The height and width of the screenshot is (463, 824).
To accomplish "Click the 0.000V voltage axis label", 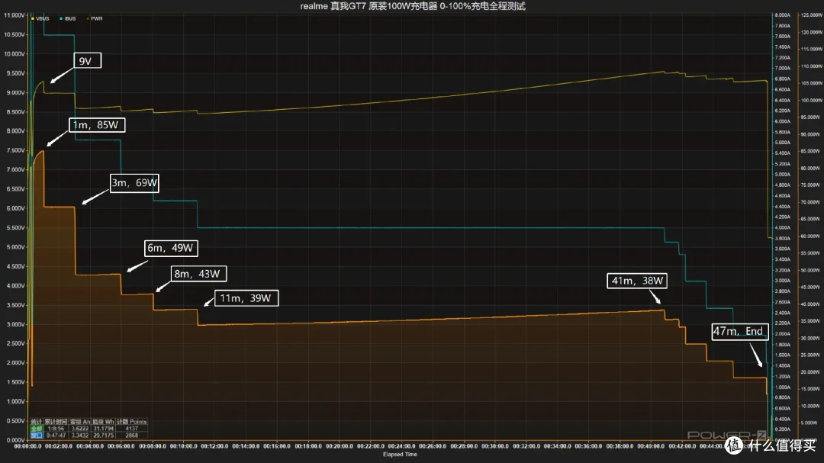I will [x=14, y=440].
